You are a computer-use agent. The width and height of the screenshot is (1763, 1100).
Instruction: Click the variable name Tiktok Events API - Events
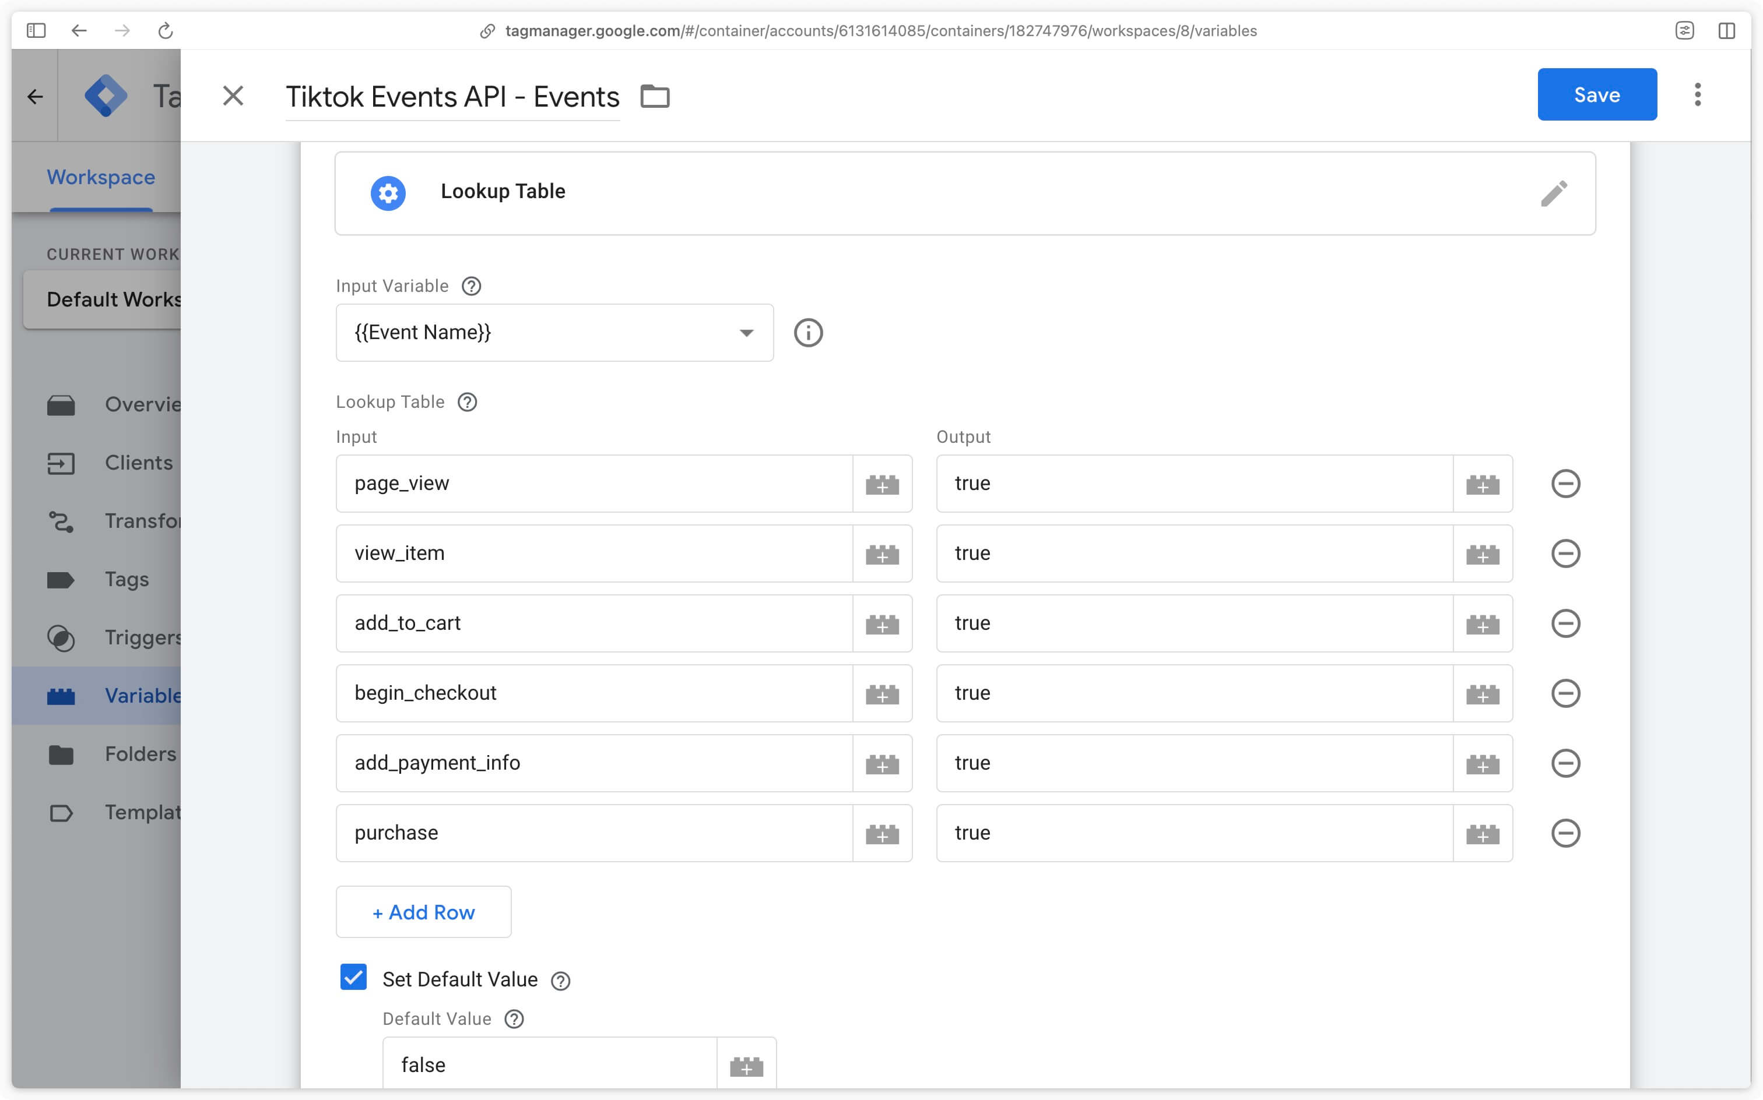(452, 97)
